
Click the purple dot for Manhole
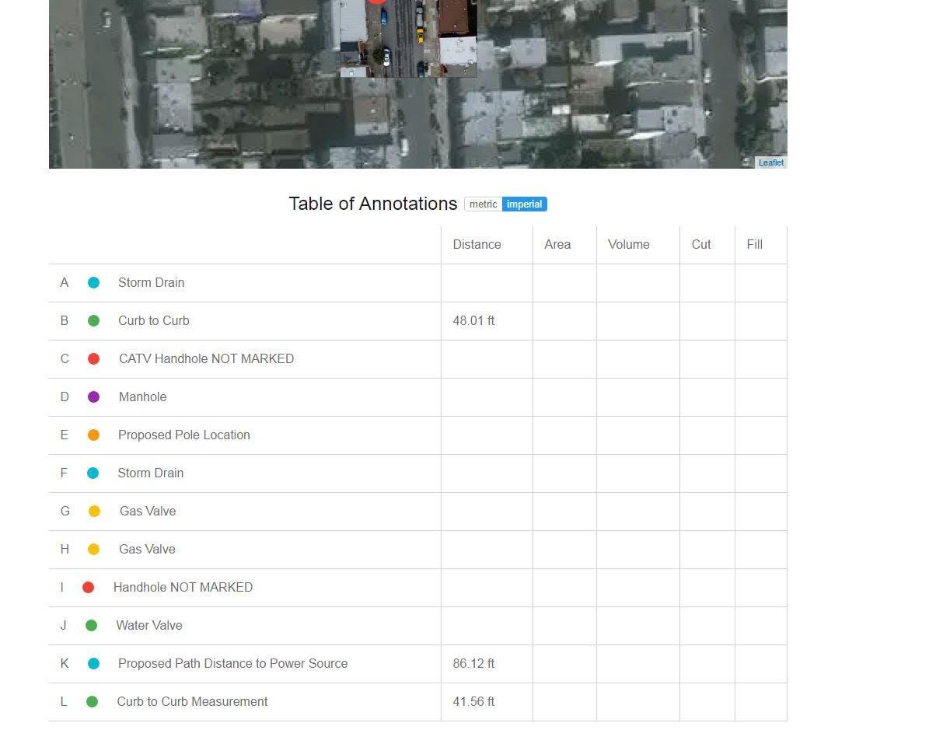[93, 397]
